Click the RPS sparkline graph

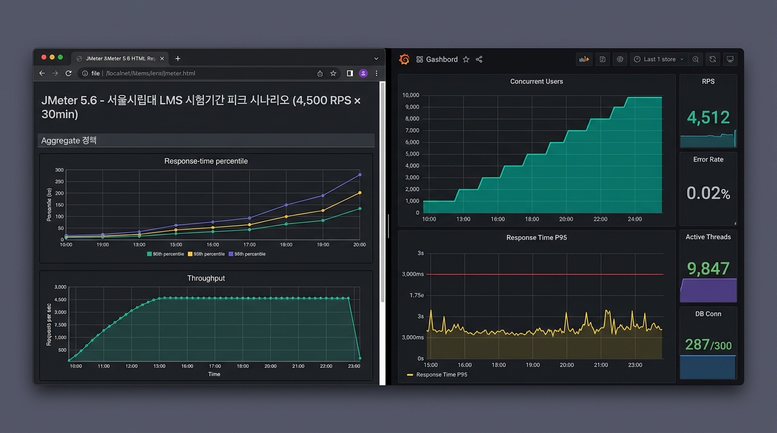[708, 140]
